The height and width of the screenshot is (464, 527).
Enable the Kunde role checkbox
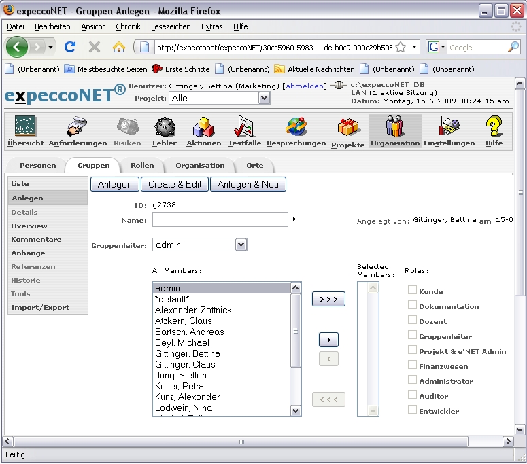(x=412, y=291)
